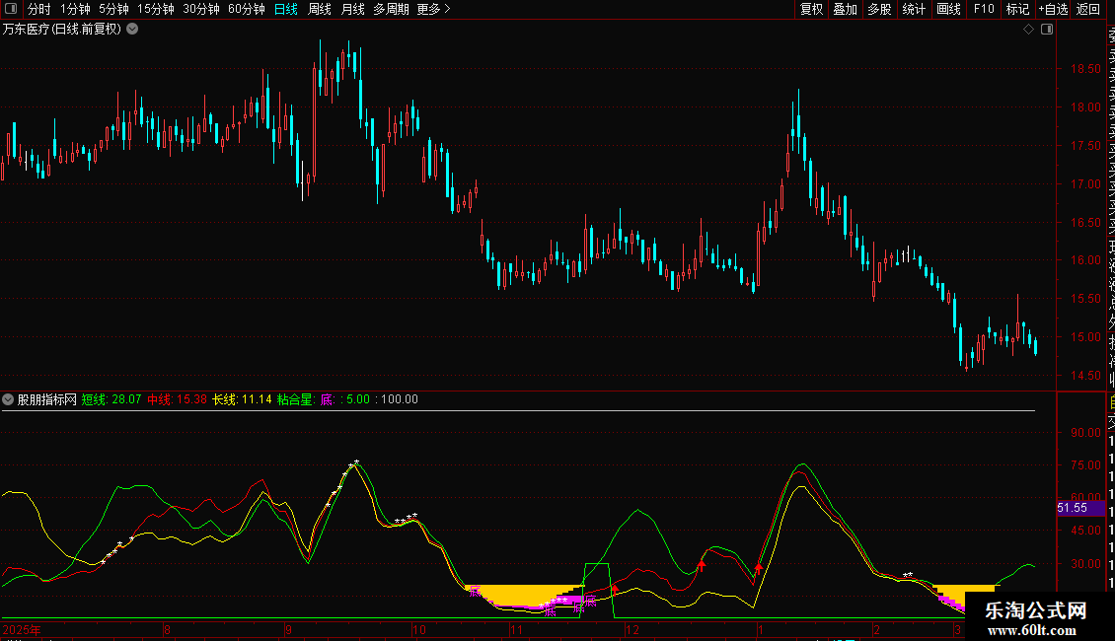
Task: Select the 5分钟 timeframe
Action: pos(113,9)
